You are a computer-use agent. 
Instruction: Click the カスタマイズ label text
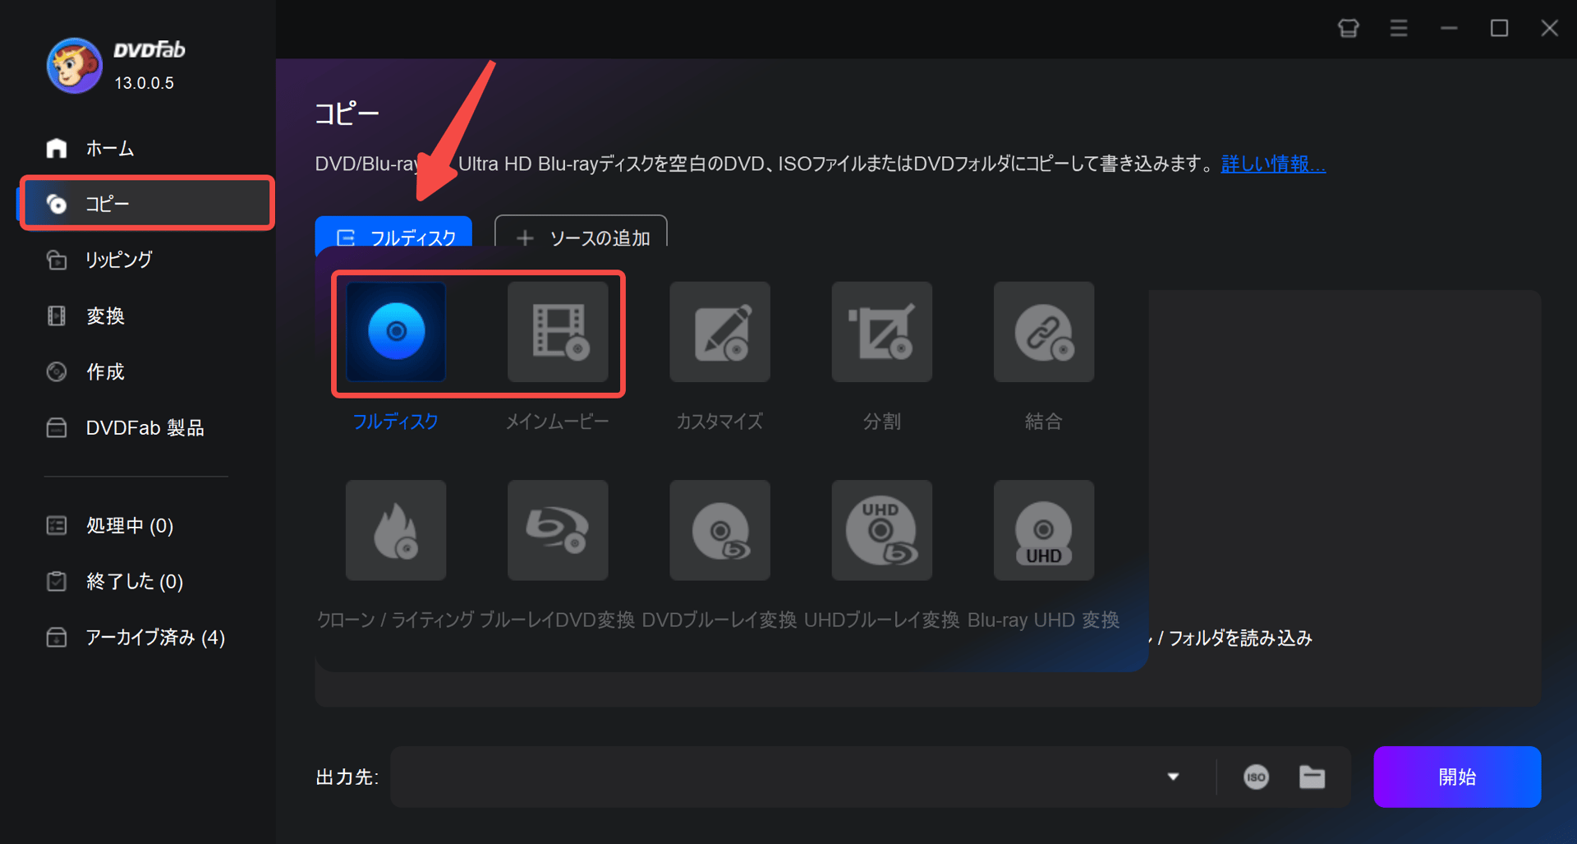(x=720, y=422)
